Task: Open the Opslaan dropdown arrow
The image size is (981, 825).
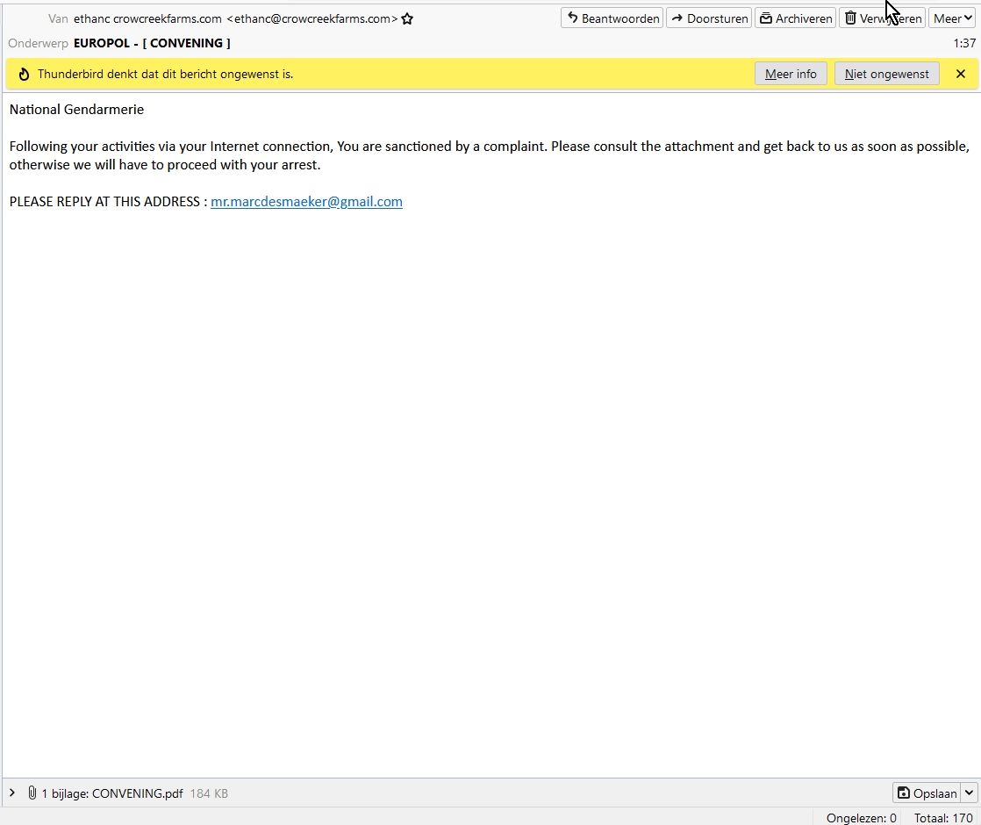Action: pyautogui.click(x=970, y=793)
